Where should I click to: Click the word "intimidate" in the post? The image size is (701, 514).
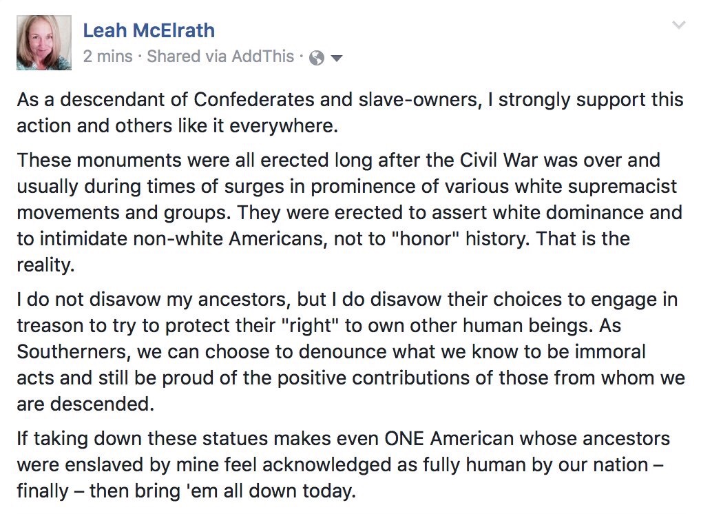point(83,239)
